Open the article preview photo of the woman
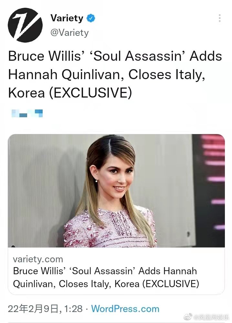The image size is (232, 323). point(116,191)
